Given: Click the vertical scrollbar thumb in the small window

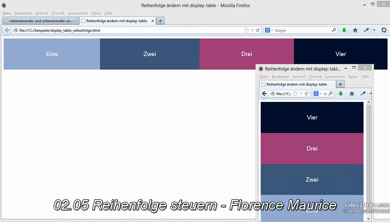Looking at the screenshot, I should (369, 153).
